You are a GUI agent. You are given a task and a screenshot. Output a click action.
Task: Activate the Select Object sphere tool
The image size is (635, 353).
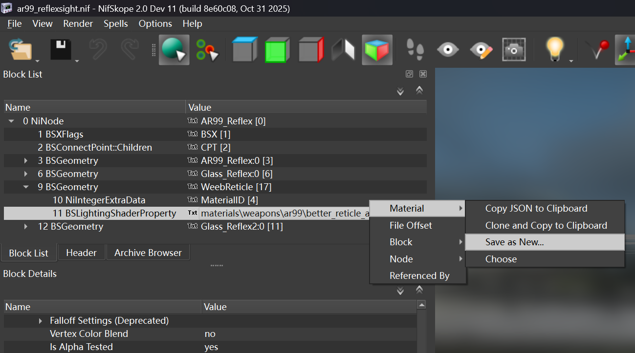pos(174,50)
